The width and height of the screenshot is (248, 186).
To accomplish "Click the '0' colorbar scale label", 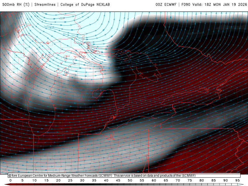I will [x=11, y=180].
